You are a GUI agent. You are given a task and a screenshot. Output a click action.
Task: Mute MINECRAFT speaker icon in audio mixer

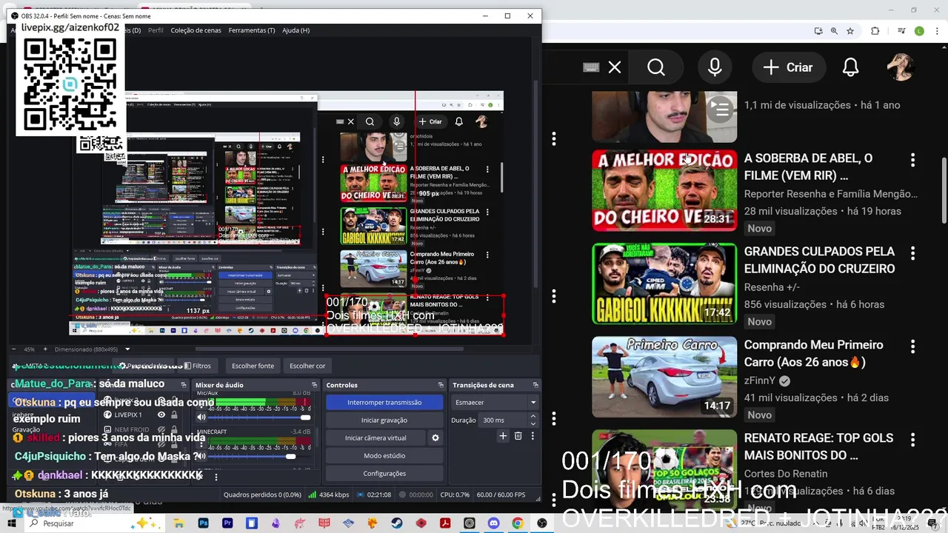[201, 456]
